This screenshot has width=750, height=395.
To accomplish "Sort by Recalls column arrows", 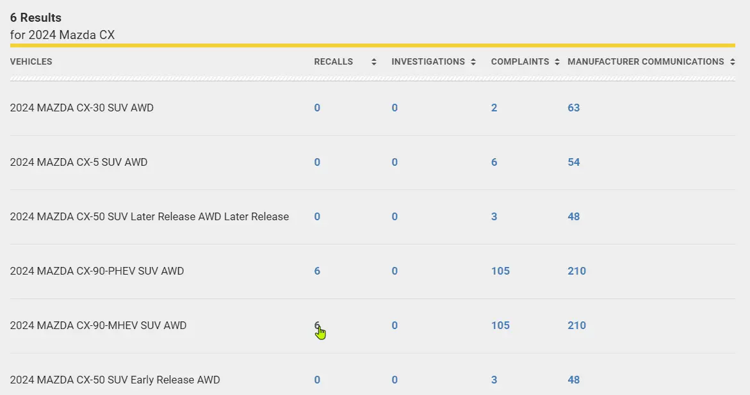I will click(373, 62).
